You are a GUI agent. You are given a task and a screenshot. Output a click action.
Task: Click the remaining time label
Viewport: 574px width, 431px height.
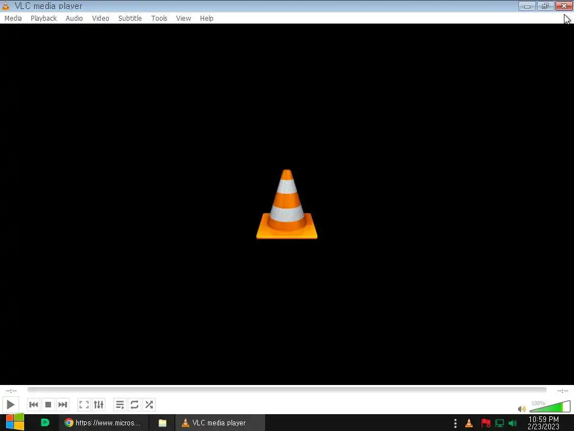[x=563, y=391]
